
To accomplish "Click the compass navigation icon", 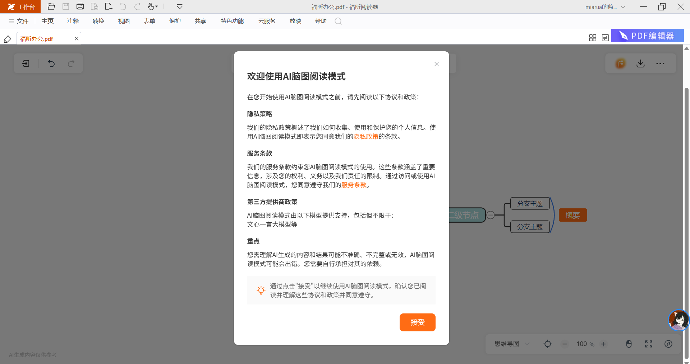I will 668,344.
